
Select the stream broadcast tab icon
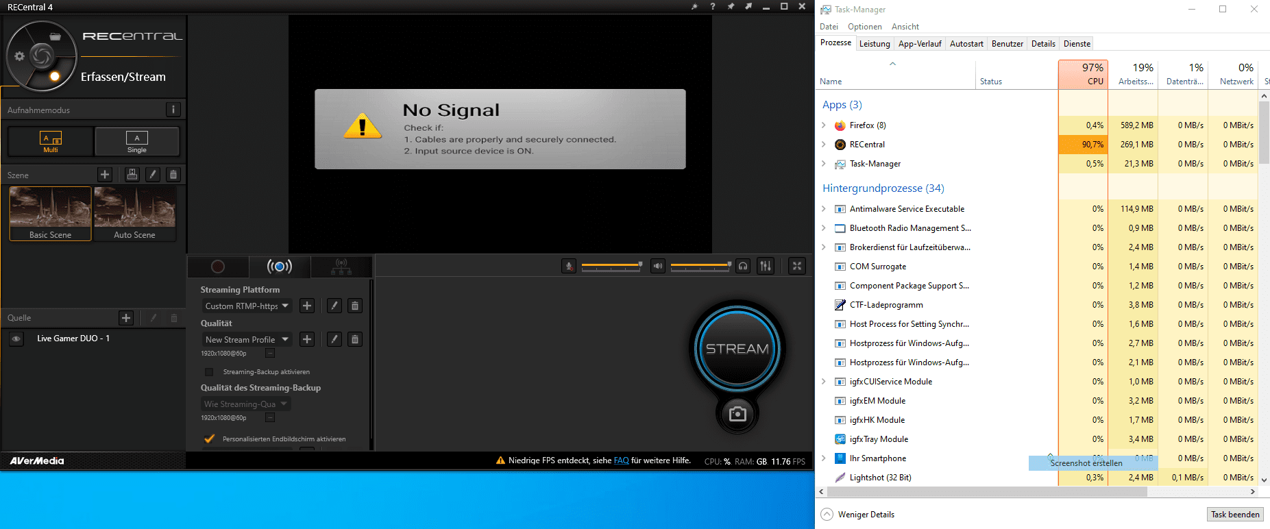[280, 267]
